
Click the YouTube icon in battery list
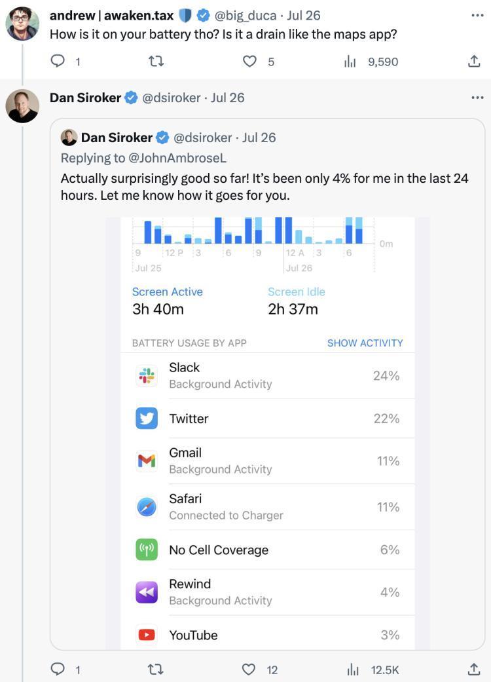[x=147, y=634]
